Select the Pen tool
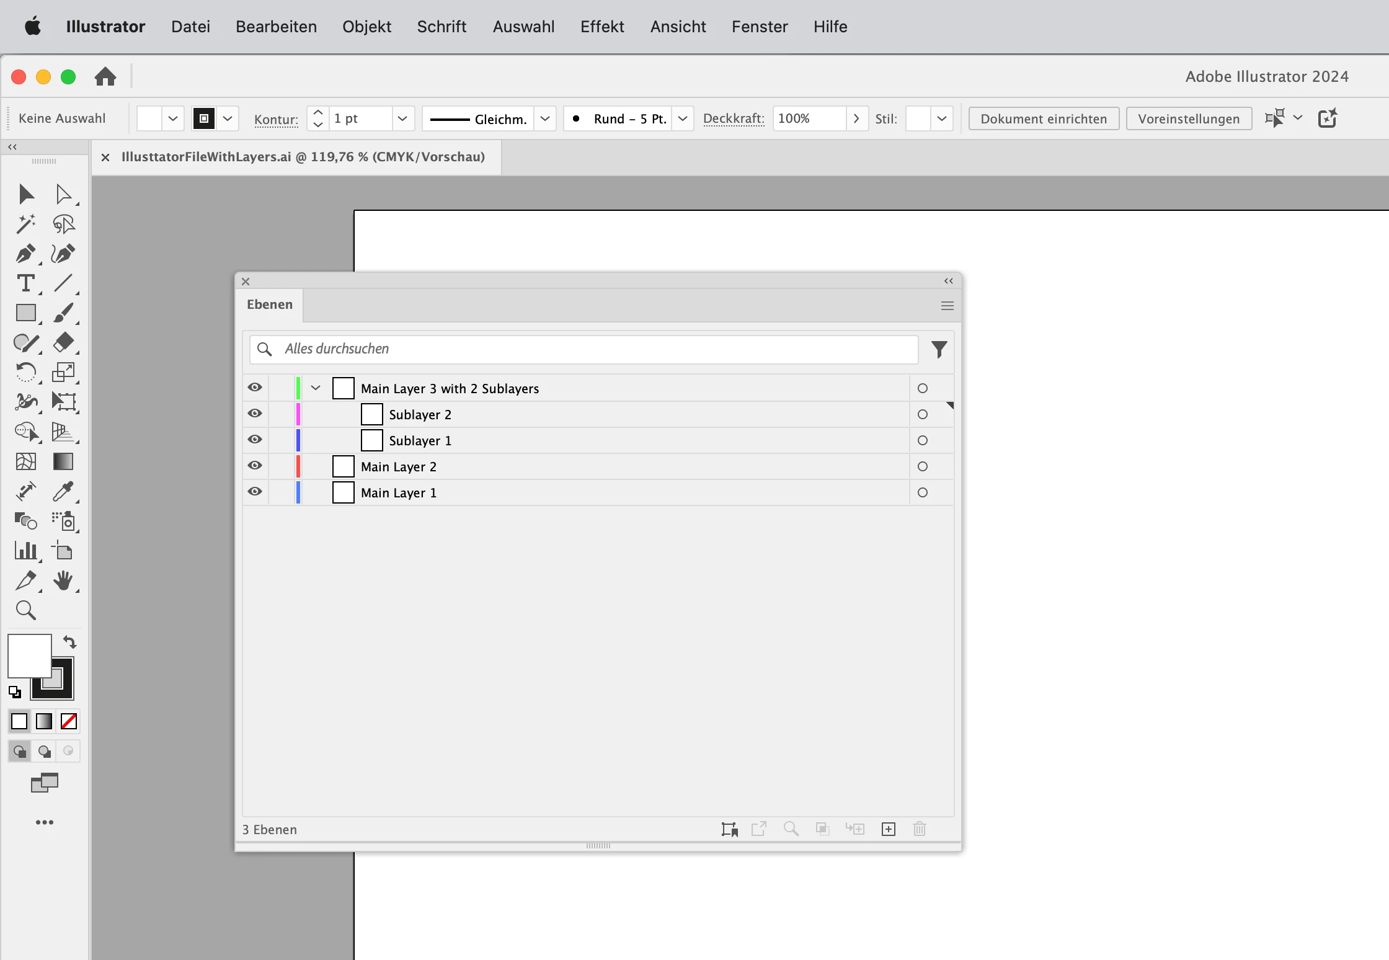 point(25,254)
